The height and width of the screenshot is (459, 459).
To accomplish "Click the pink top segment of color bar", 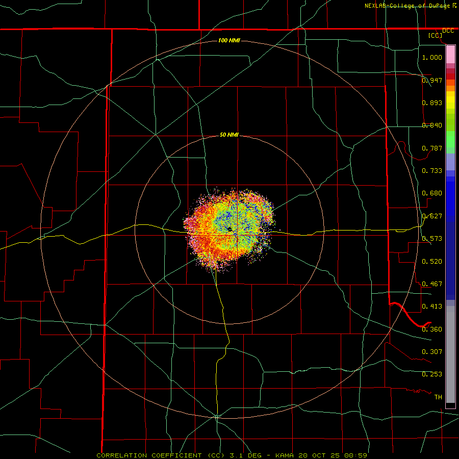I will click(450, 55).
